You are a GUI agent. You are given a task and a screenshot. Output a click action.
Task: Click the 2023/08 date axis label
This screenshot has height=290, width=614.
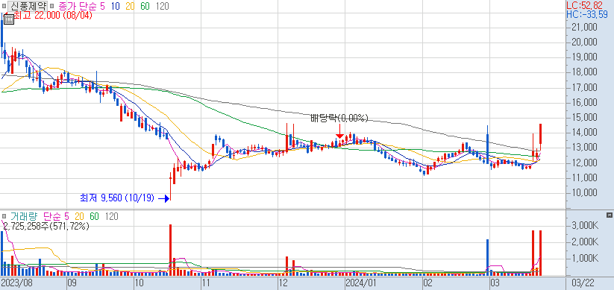pos(17,283)
